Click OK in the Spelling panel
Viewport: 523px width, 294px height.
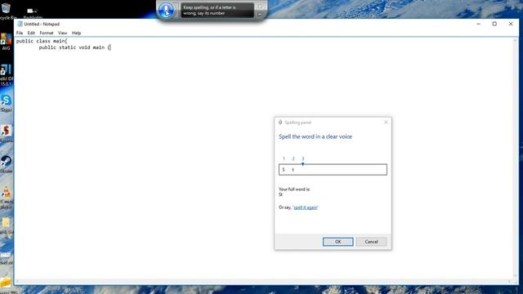pos(337,242)
